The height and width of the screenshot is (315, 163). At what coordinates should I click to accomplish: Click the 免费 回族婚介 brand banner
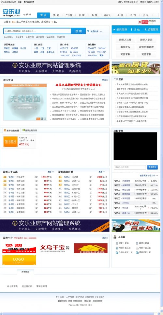pos(19,248)
